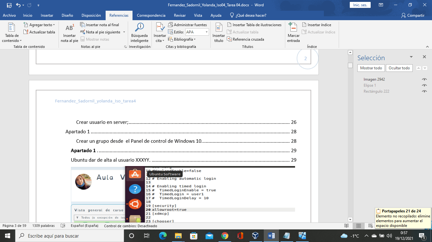The width and height of the screenshot is (432, 242).
Task: Open the Estilo APA combo box
Action: coord(197,32)
